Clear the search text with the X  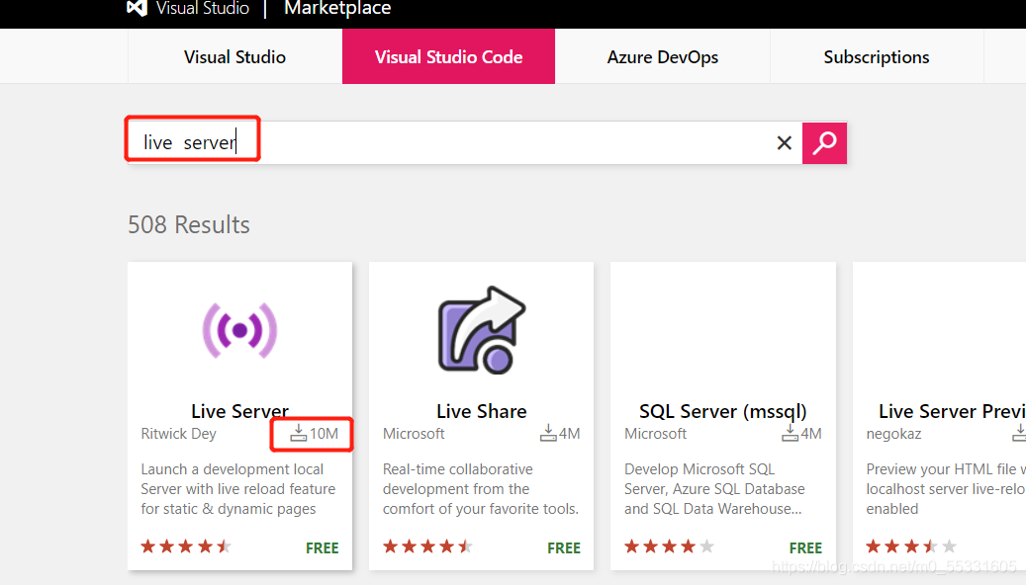[x=784, y=142]
